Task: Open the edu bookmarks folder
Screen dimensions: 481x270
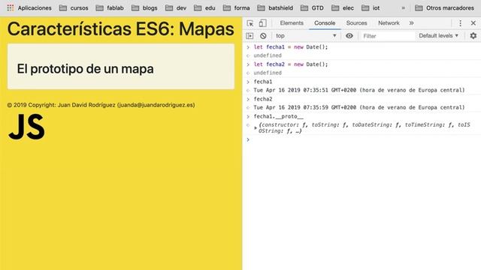Action: [x=204, y=8]
